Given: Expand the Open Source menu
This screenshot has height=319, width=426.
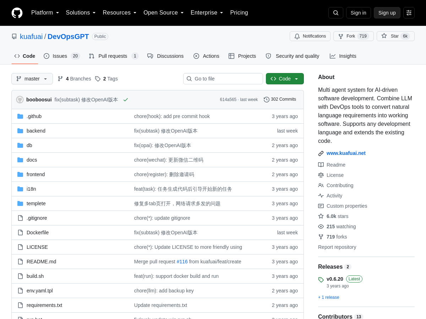Looking at the screenshot, I should tap(164, 13).
